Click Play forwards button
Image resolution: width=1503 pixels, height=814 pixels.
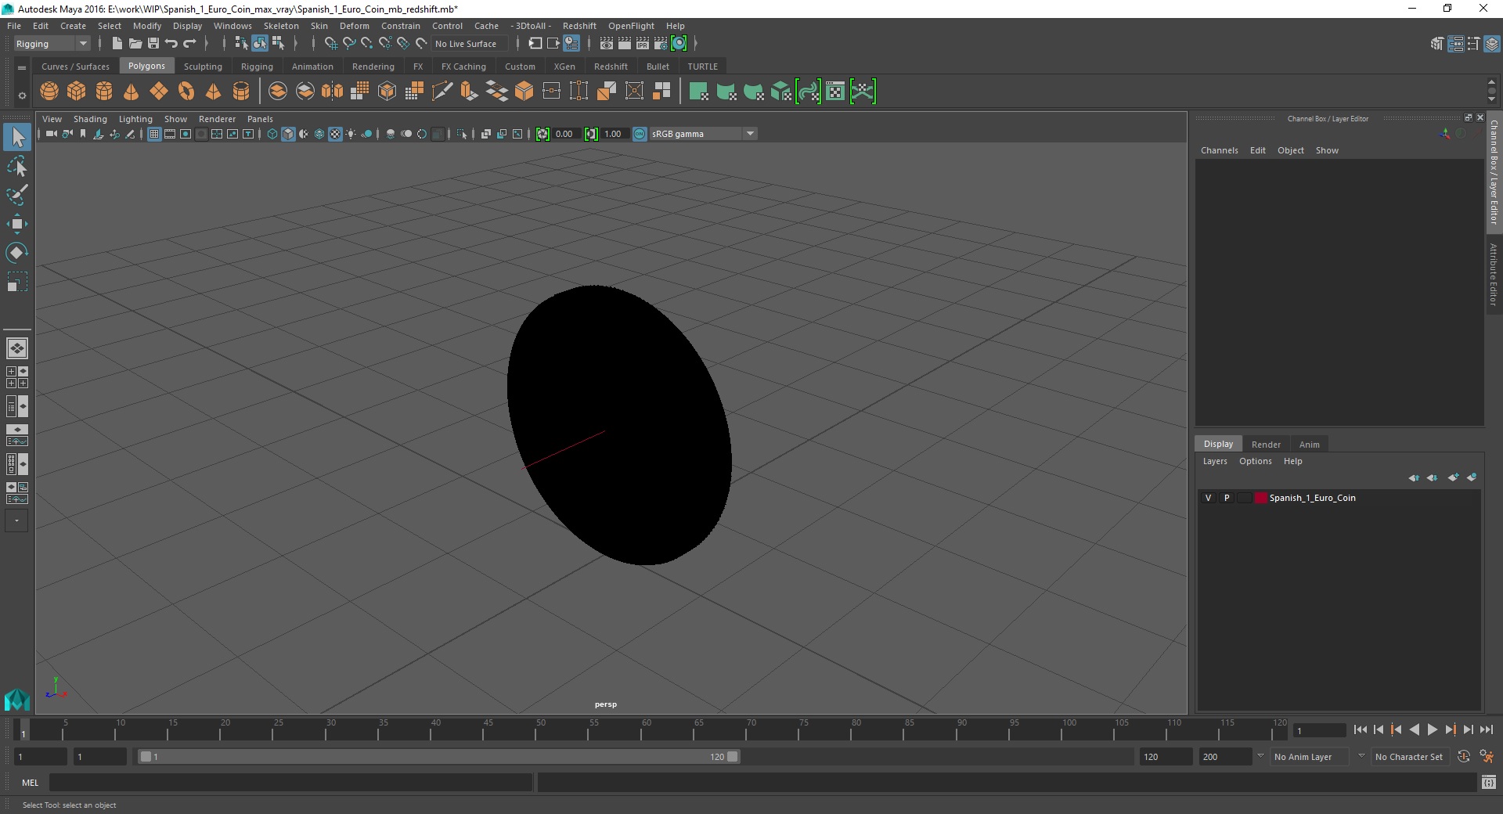click(x=1432, y=729)
